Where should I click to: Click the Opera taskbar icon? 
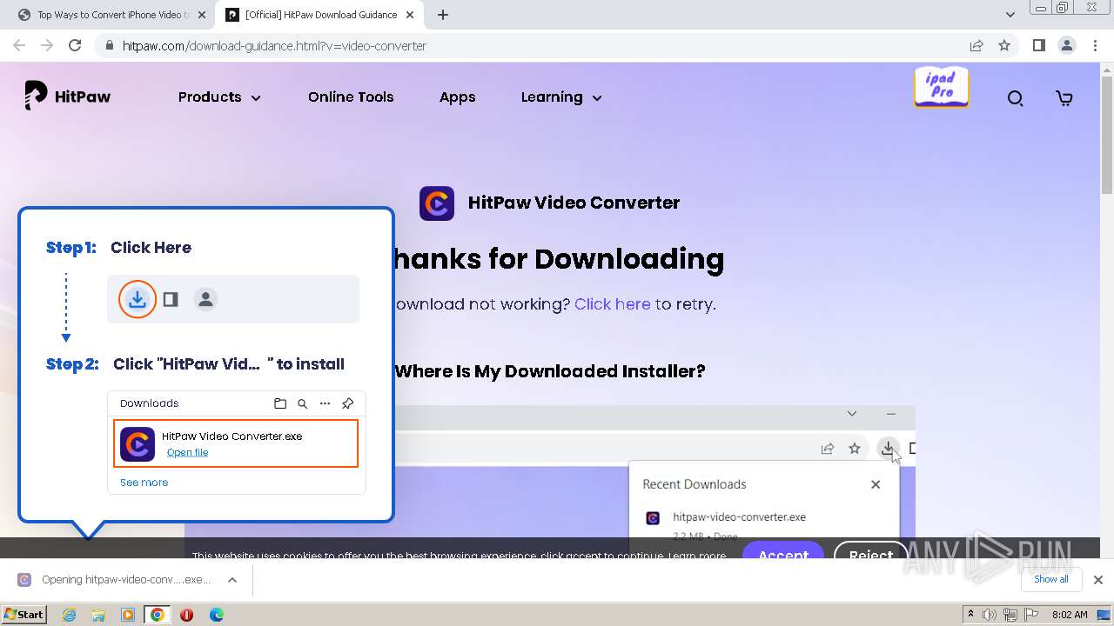coord(186,615)
